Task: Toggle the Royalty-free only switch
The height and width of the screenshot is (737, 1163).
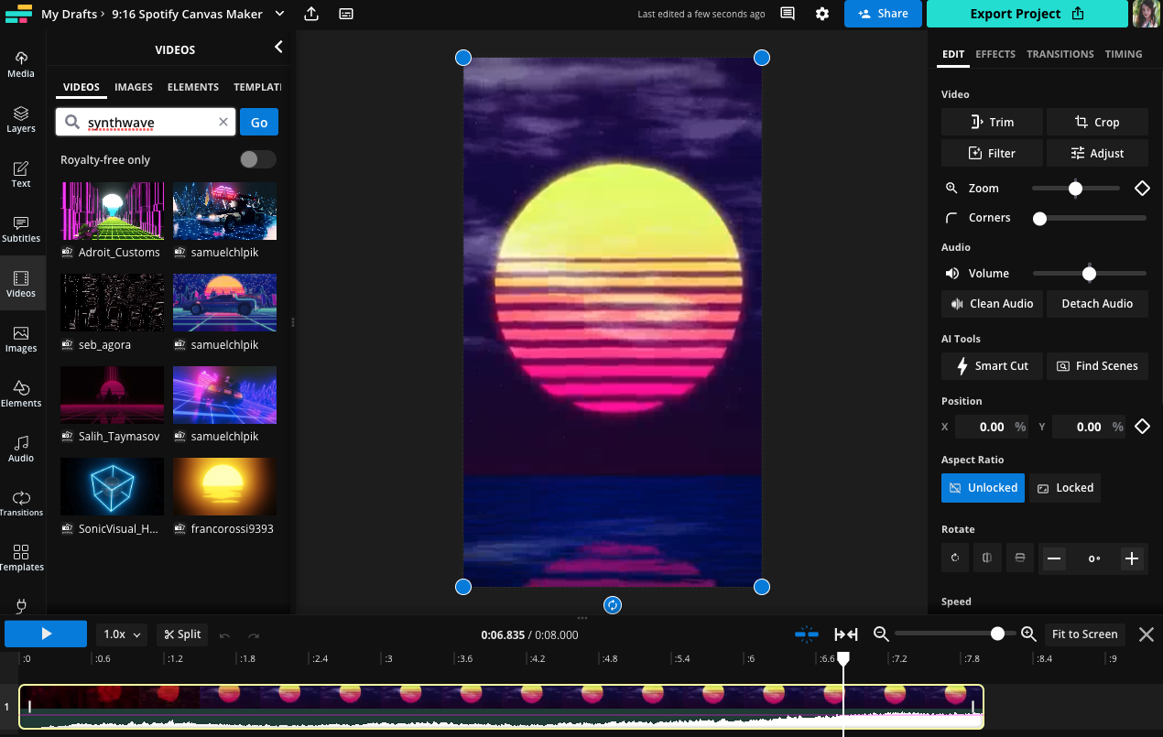Action: pos(257,159)
